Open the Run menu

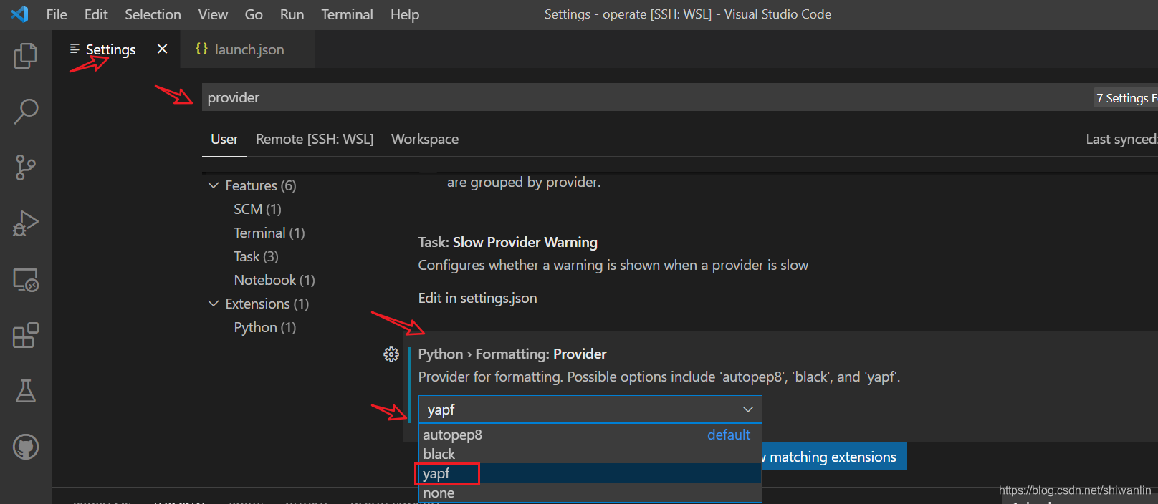click(x=292, y=14)
